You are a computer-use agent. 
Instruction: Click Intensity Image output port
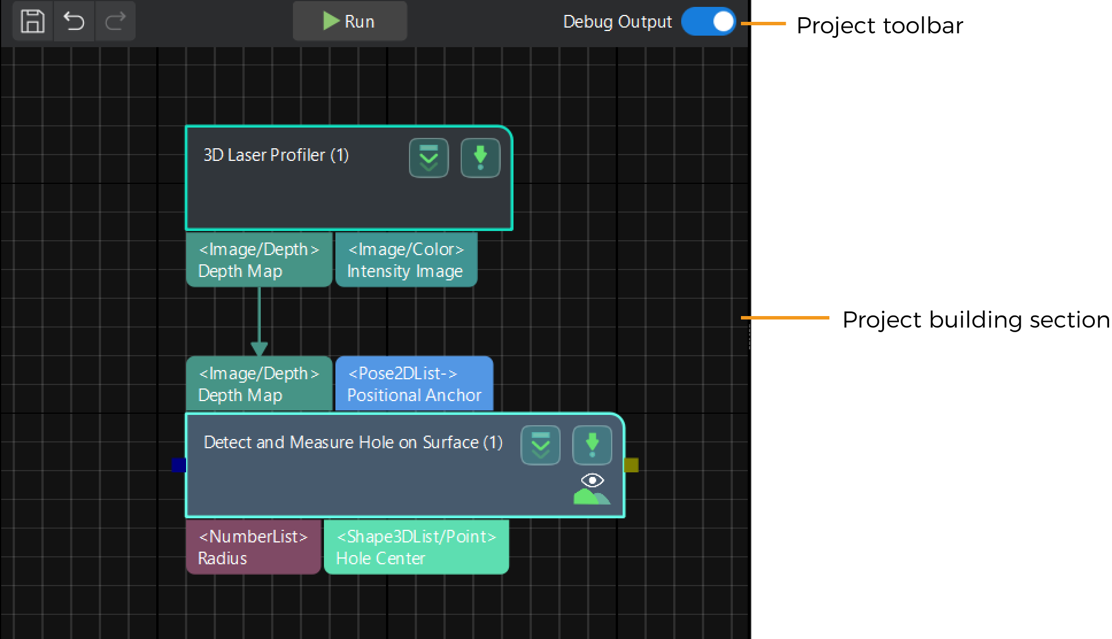406,260
